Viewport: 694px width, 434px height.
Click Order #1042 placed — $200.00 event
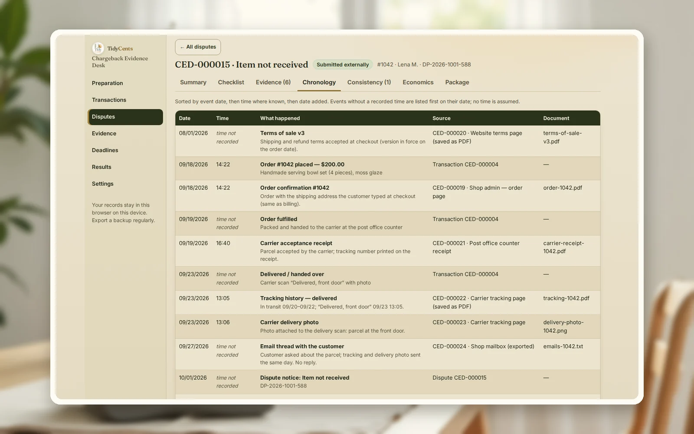click(x=302, y=164)
